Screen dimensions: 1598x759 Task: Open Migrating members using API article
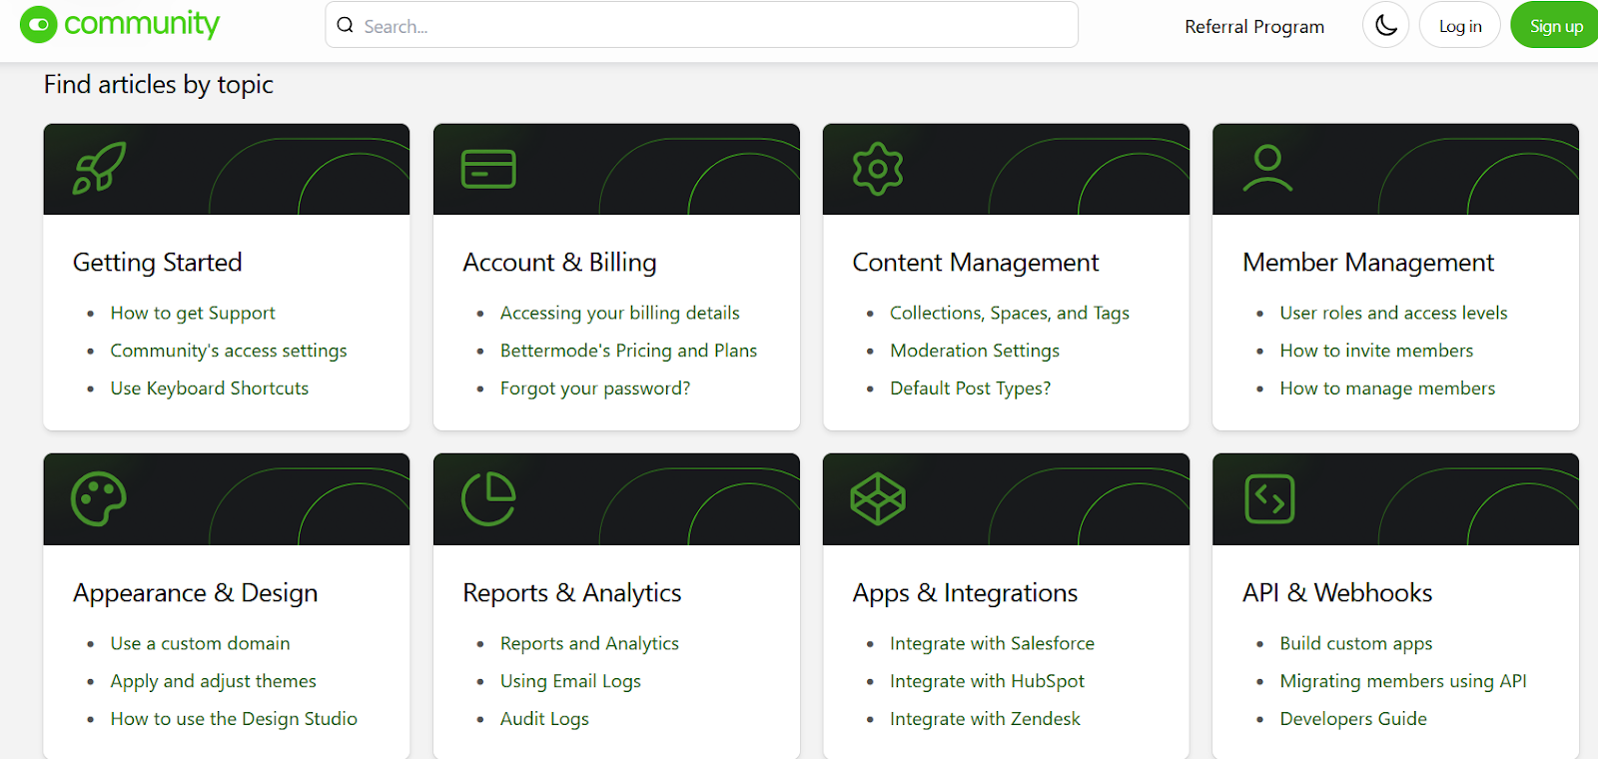[1403, 681]
